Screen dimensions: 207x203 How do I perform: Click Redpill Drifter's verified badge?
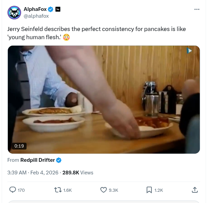pos(59,160)
